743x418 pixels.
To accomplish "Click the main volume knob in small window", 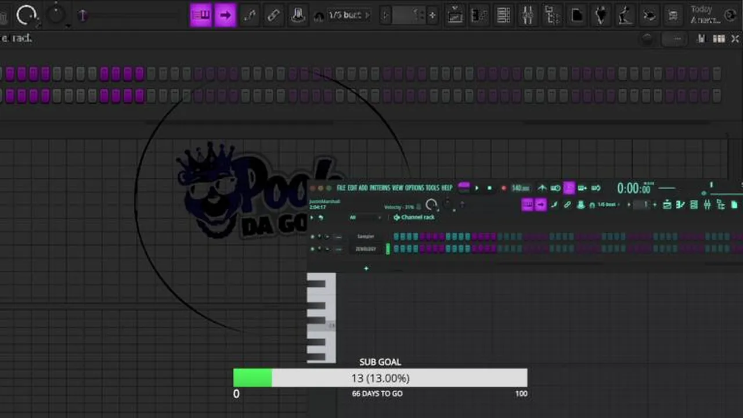I will coord(432,204).
